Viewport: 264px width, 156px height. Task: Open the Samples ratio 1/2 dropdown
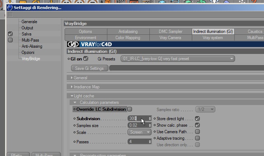205,109
